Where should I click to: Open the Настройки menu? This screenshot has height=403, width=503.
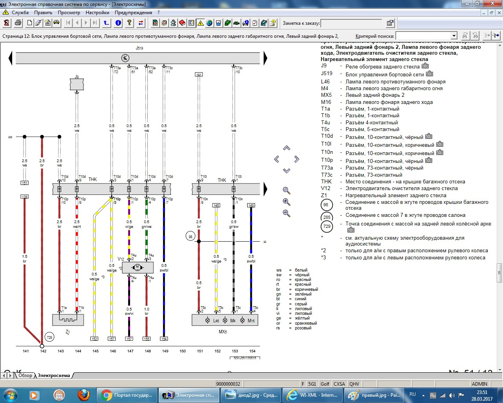point(97,13)
